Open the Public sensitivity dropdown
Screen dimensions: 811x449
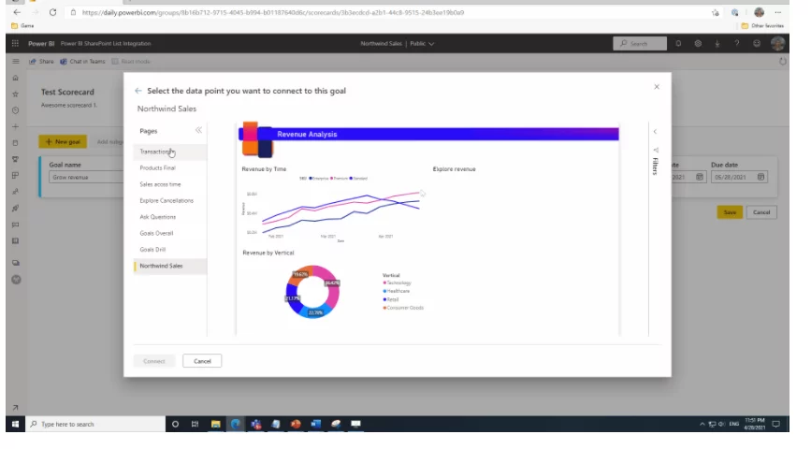click(422, 44)
